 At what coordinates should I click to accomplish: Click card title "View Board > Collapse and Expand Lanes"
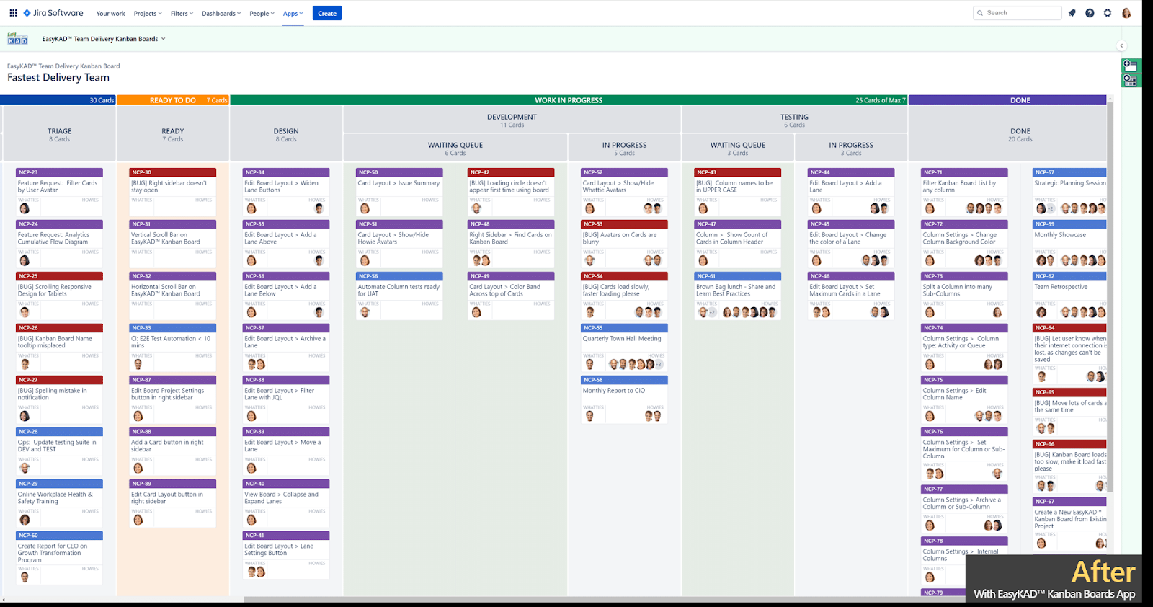[x=281, y=498]
